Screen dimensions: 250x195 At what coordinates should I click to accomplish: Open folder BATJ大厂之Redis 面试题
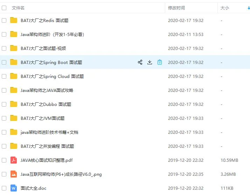point(44,20)
